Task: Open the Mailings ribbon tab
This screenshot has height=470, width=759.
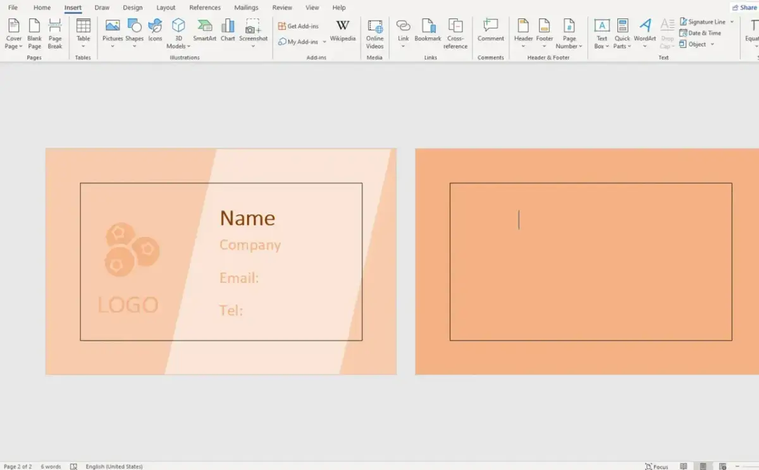Action: (246, 8)
